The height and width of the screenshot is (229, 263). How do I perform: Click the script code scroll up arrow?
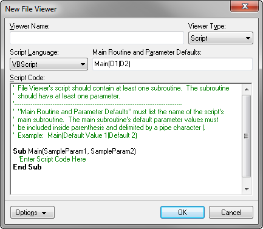[247, 89]
